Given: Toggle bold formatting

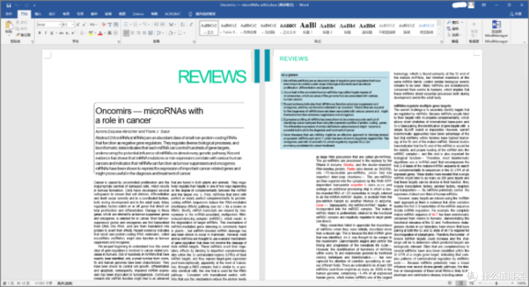Looking at the screenshot, I should coord(40,33).
